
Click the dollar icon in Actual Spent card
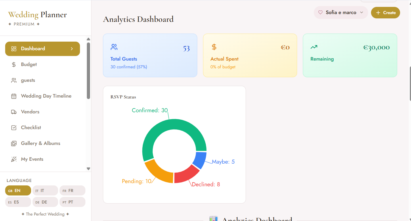[x=214, y=47]
